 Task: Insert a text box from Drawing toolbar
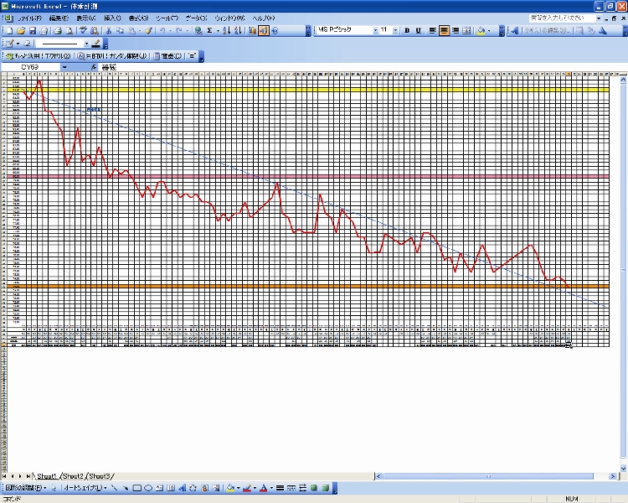(x=159, y=488)
